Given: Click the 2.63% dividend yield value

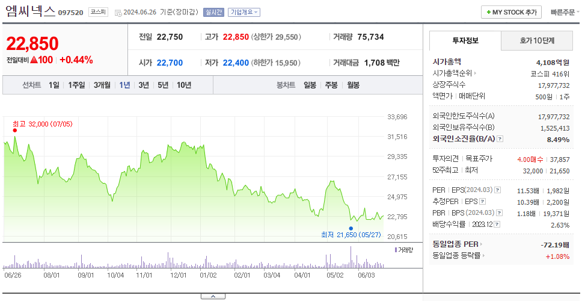Looking at the screenshot, I should [560, 225].
